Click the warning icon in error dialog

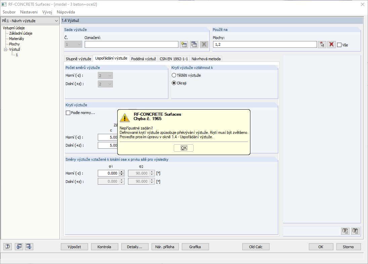[x=125, y=117]
